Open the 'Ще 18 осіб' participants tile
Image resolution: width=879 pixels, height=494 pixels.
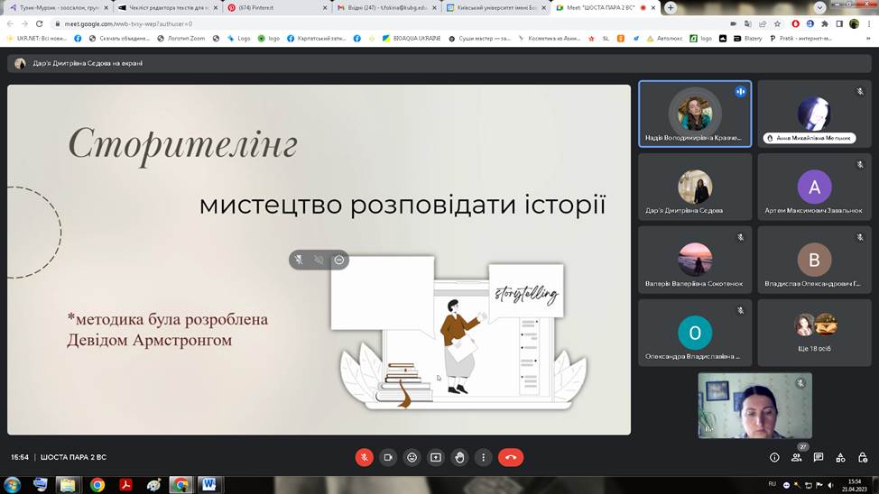815,332
